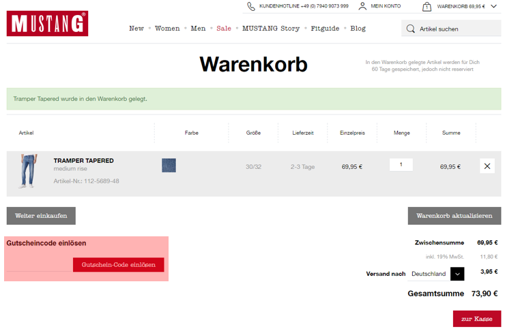Viewport: 505px width, 331px height.
Task: Open the New menu
Action: tap(136, 29)
